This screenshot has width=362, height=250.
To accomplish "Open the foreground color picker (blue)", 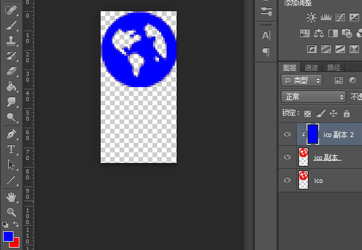I will [8, 236].
